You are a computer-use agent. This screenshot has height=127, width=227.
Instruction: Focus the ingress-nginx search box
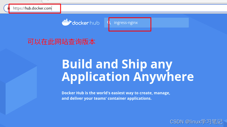tap(146, 23)
